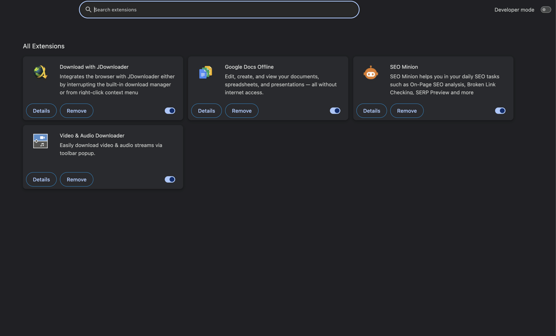Remove the Google Docs Offline extension
This screenshot has width=556, height=336.
pos(241,111)
